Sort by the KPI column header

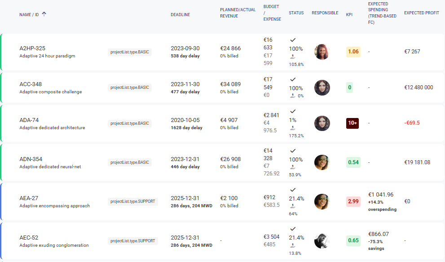[x=349, y=15]
